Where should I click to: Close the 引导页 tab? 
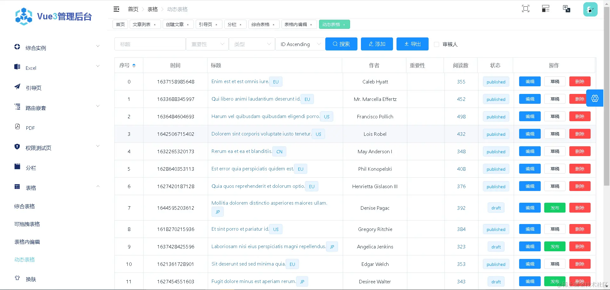(x=216, y=25)
